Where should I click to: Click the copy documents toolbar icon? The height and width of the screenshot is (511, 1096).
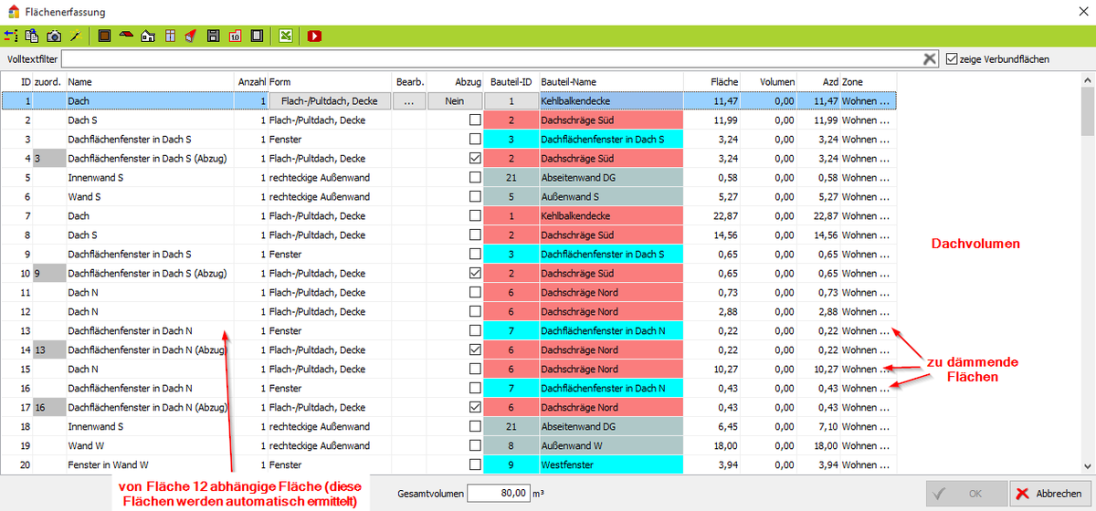tap(32, 36)
